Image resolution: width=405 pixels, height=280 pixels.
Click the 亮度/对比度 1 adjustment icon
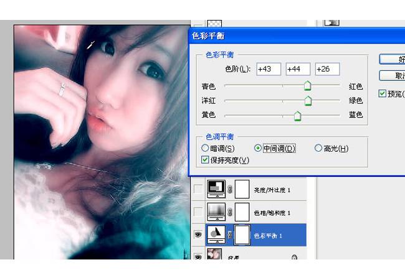pyautogui.click(x=216, y=189)
